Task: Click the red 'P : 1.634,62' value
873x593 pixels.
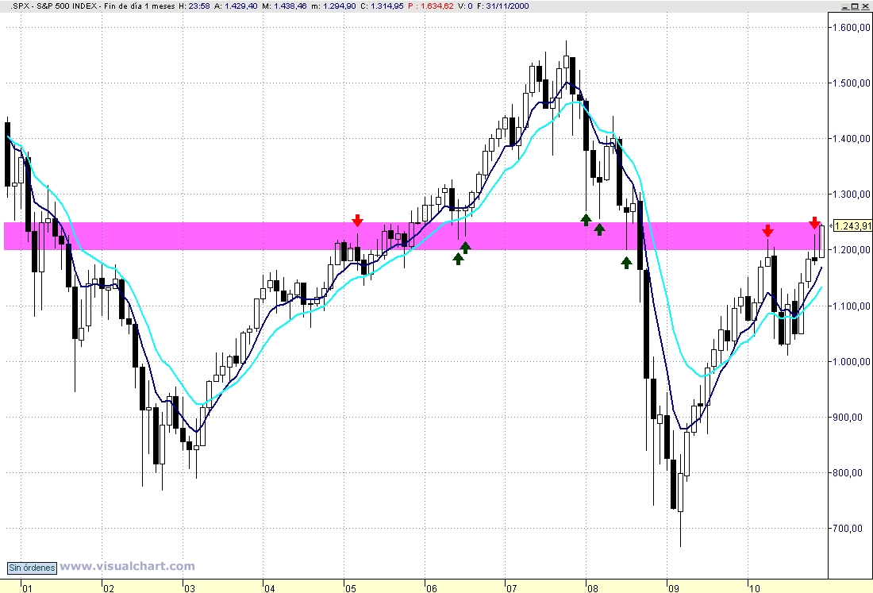Action: [431, 6]
